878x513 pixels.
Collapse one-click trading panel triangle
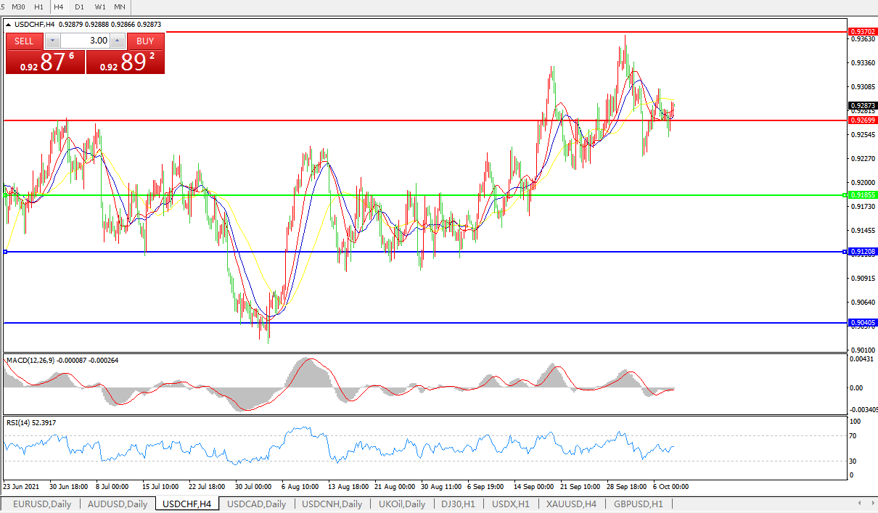[x=9, y=25]
